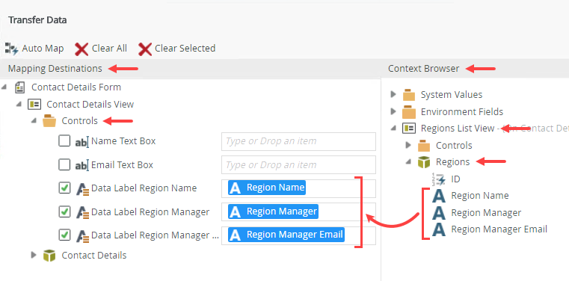Click the data label icon of Data Label Region Manager Email row
Viewport: 569px width, 281px height.
(x=83, y=236)
